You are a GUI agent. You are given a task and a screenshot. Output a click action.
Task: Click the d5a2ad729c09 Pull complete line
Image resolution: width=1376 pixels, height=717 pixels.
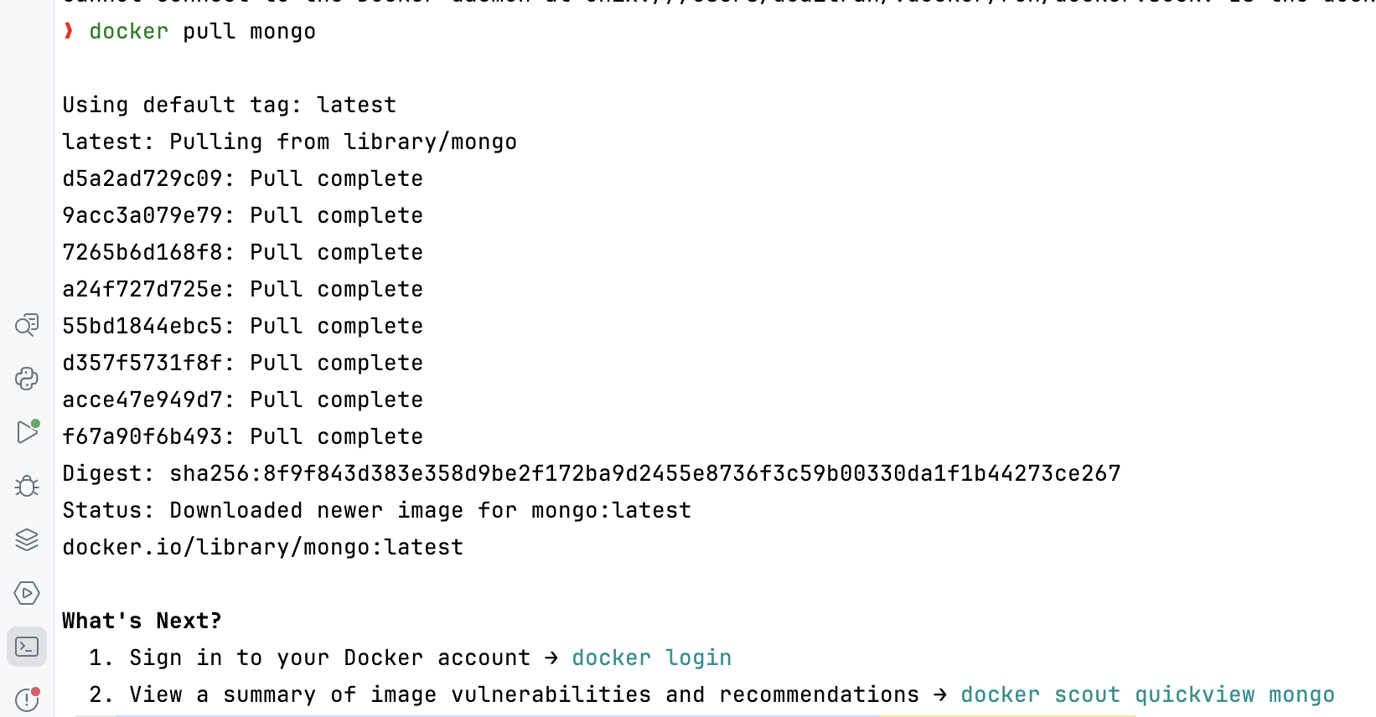[242, 178]
